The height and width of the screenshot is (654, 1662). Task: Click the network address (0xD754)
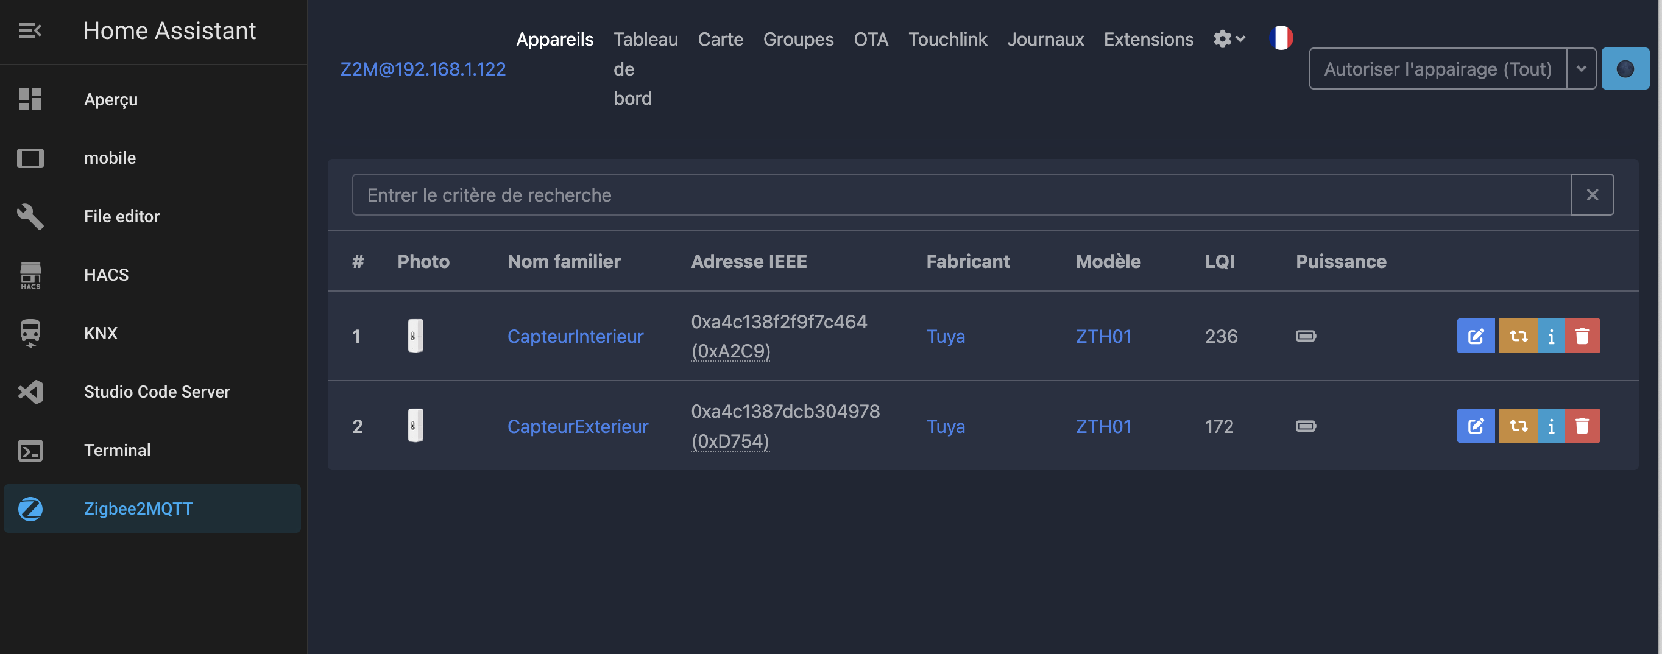click(730, 441)
